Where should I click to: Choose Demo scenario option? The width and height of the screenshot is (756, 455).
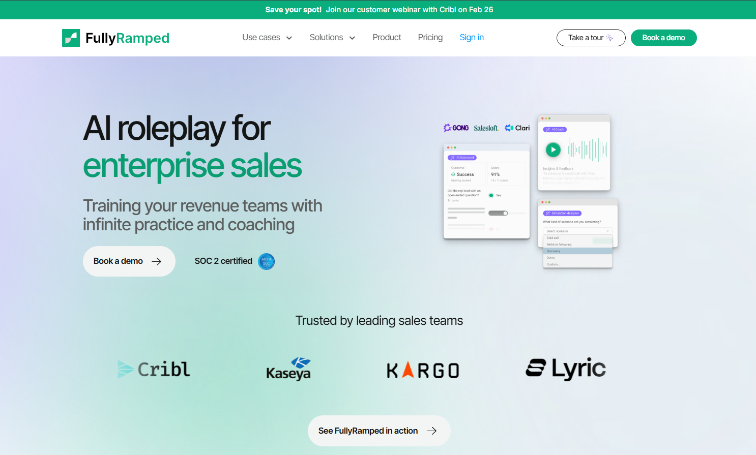(x=577, y=258)
